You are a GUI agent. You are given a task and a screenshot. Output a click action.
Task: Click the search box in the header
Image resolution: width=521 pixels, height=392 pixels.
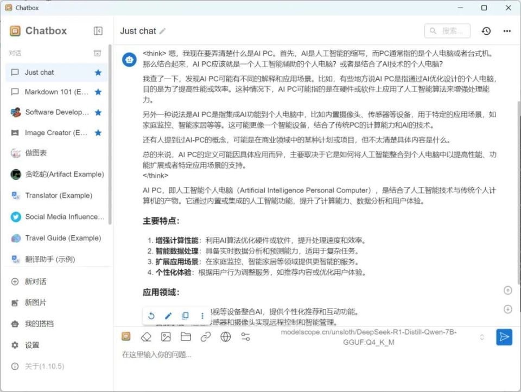pyautogui.click(x=447, y=31)
